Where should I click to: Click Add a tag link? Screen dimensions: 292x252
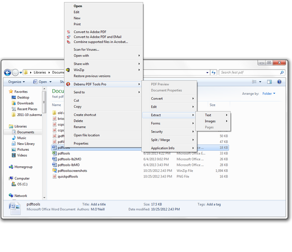213,204
